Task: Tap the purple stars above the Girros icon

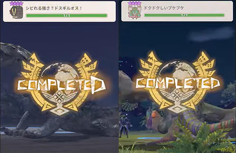Action: click(x=16, y=3)
